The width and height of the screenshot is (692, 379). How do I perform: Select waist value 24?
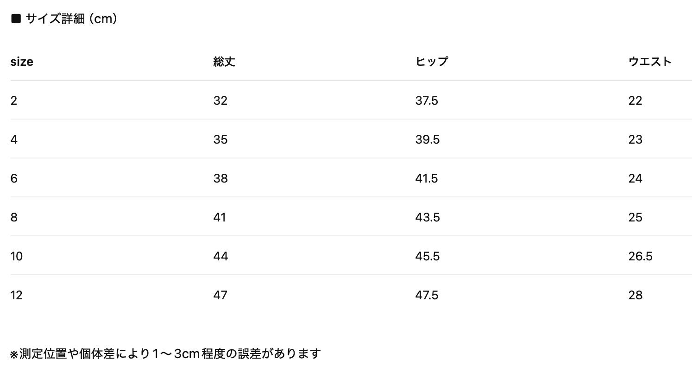[635, 178]
